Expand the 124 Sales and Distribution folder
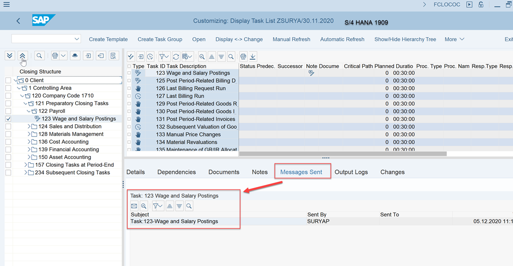This screenshot has width=513, height=266. 29,127
